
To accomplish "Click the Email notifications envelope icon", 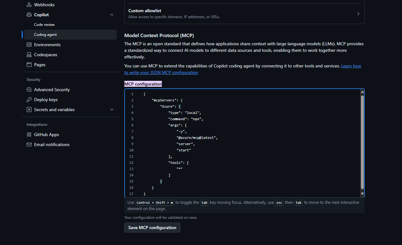I will pyautogui.click(x=29, y=145).
